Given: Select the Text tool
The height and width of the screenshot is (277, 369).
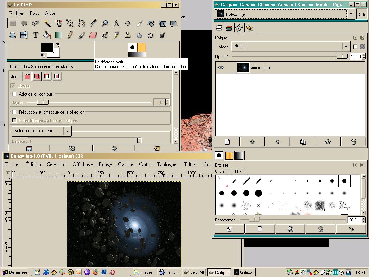Looking at the screenshot, I should (x=36, y=35).
